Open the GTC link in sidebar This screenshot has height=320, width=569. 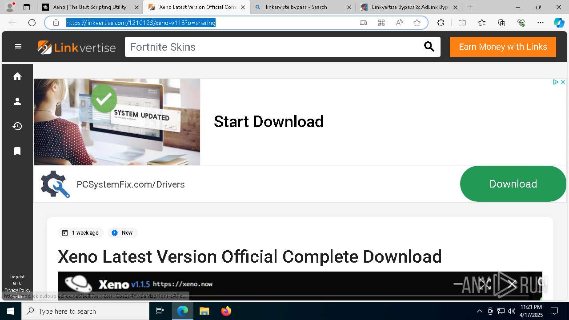click(x=17, y=284)
